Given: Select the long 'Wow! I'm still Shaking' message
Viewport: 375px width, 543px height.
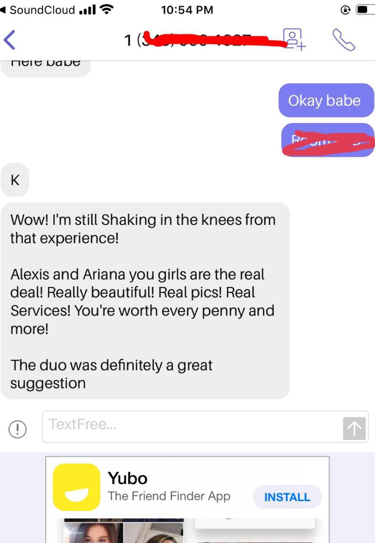Looking at the screenshot, I should (x=145, y=301).
